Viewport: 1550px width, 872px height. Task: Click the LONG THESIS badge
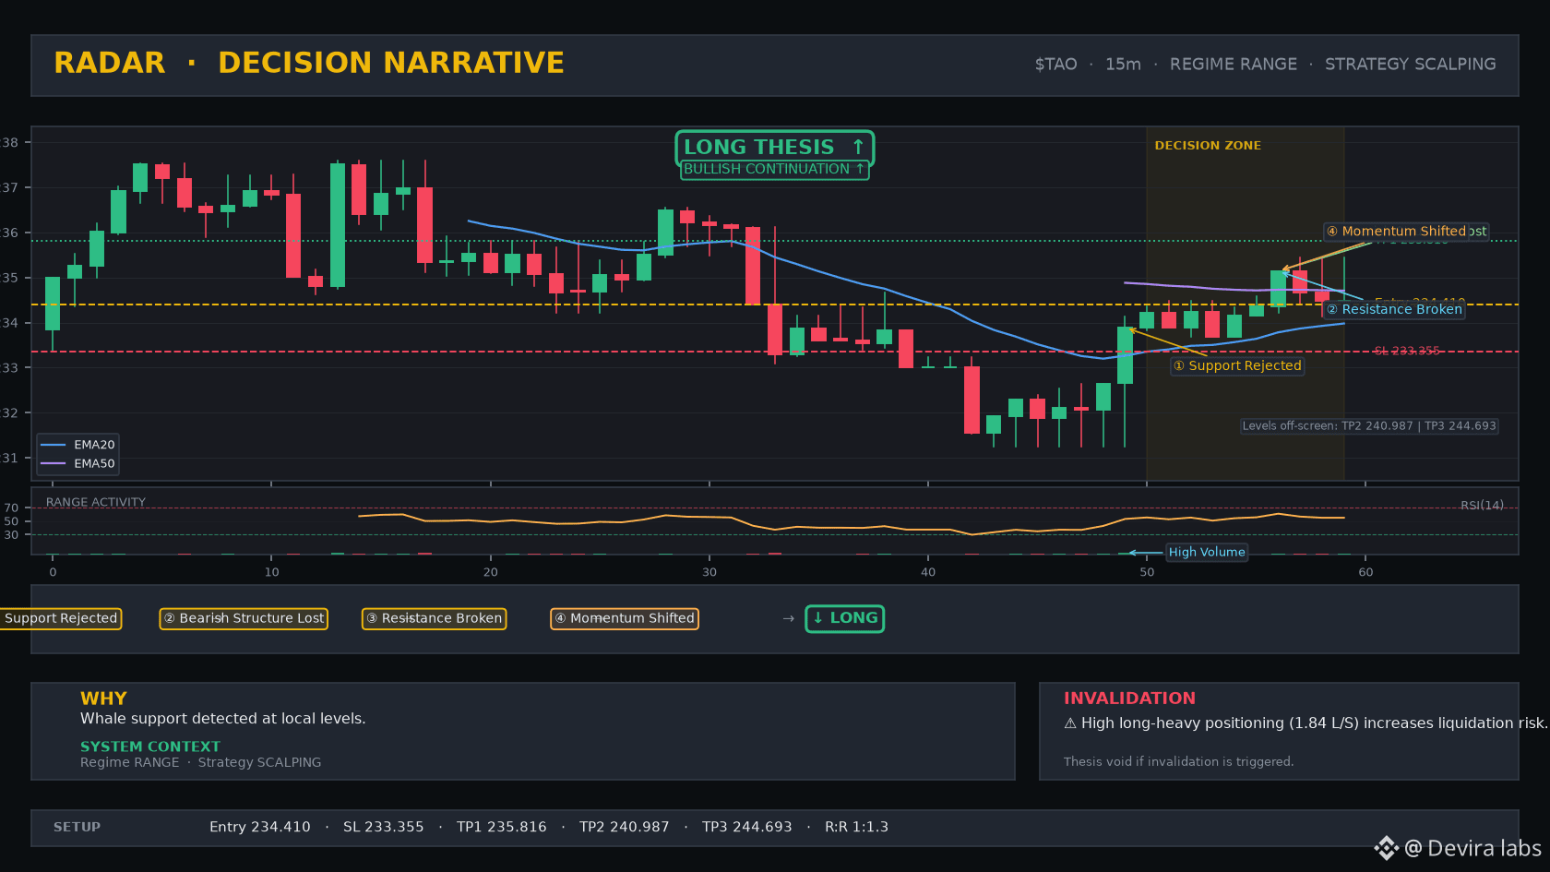pos(774,147)
